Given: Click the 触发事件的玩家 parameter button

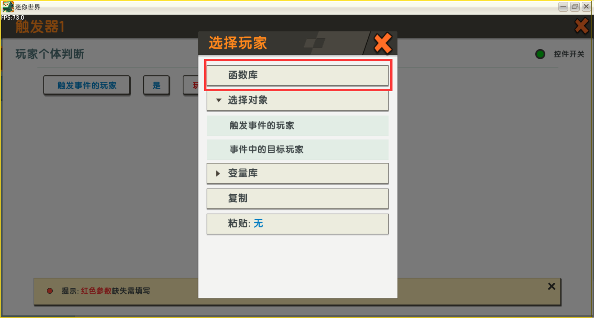Looking at the screenshot, I should pyautogui.click(x=87, y=85).
